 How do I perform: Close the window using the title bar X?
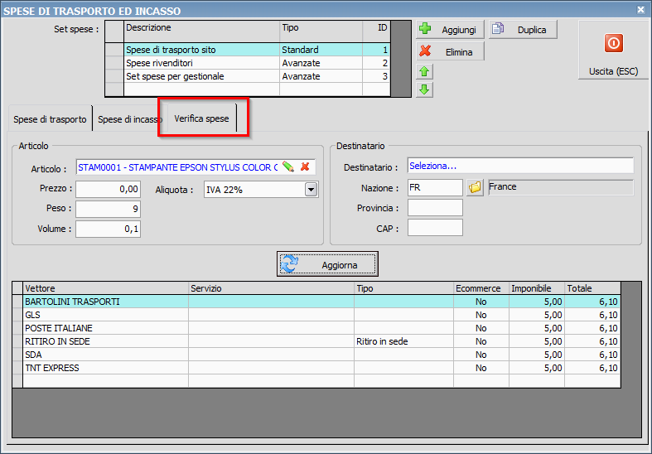click(x=640, y=9)
